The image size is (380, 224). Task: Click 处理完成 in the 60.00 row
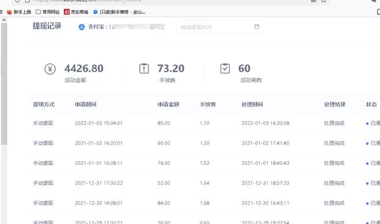(x=334, y=143)
